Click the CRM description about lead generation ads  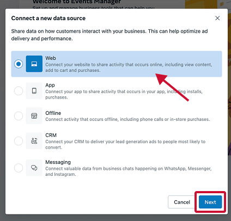click(x=125, y=144)
